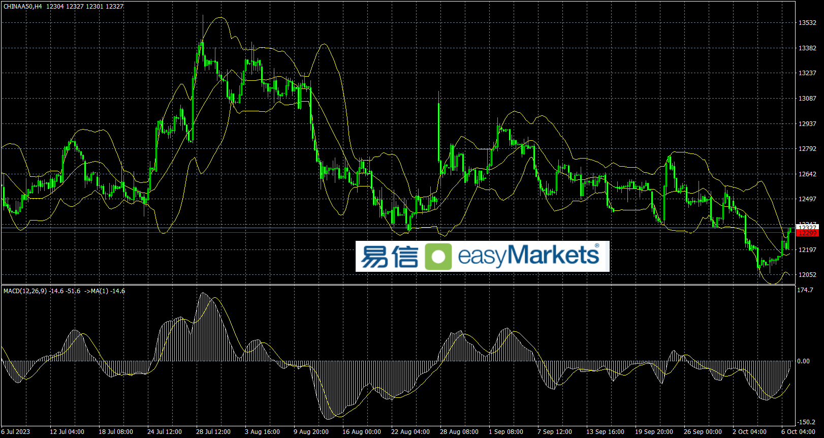824x438 pixels.
Task: Click the 2 Oct 04:00 time label
Action: click(749, 432)
